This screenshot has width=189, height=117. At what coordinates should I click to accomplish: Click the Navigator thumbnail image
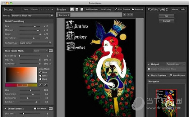click(166, 103)
